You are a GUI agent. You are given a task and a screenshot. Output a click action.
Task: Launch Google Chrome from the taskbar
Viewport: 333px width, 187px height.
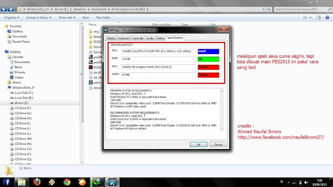pos(67,182)
